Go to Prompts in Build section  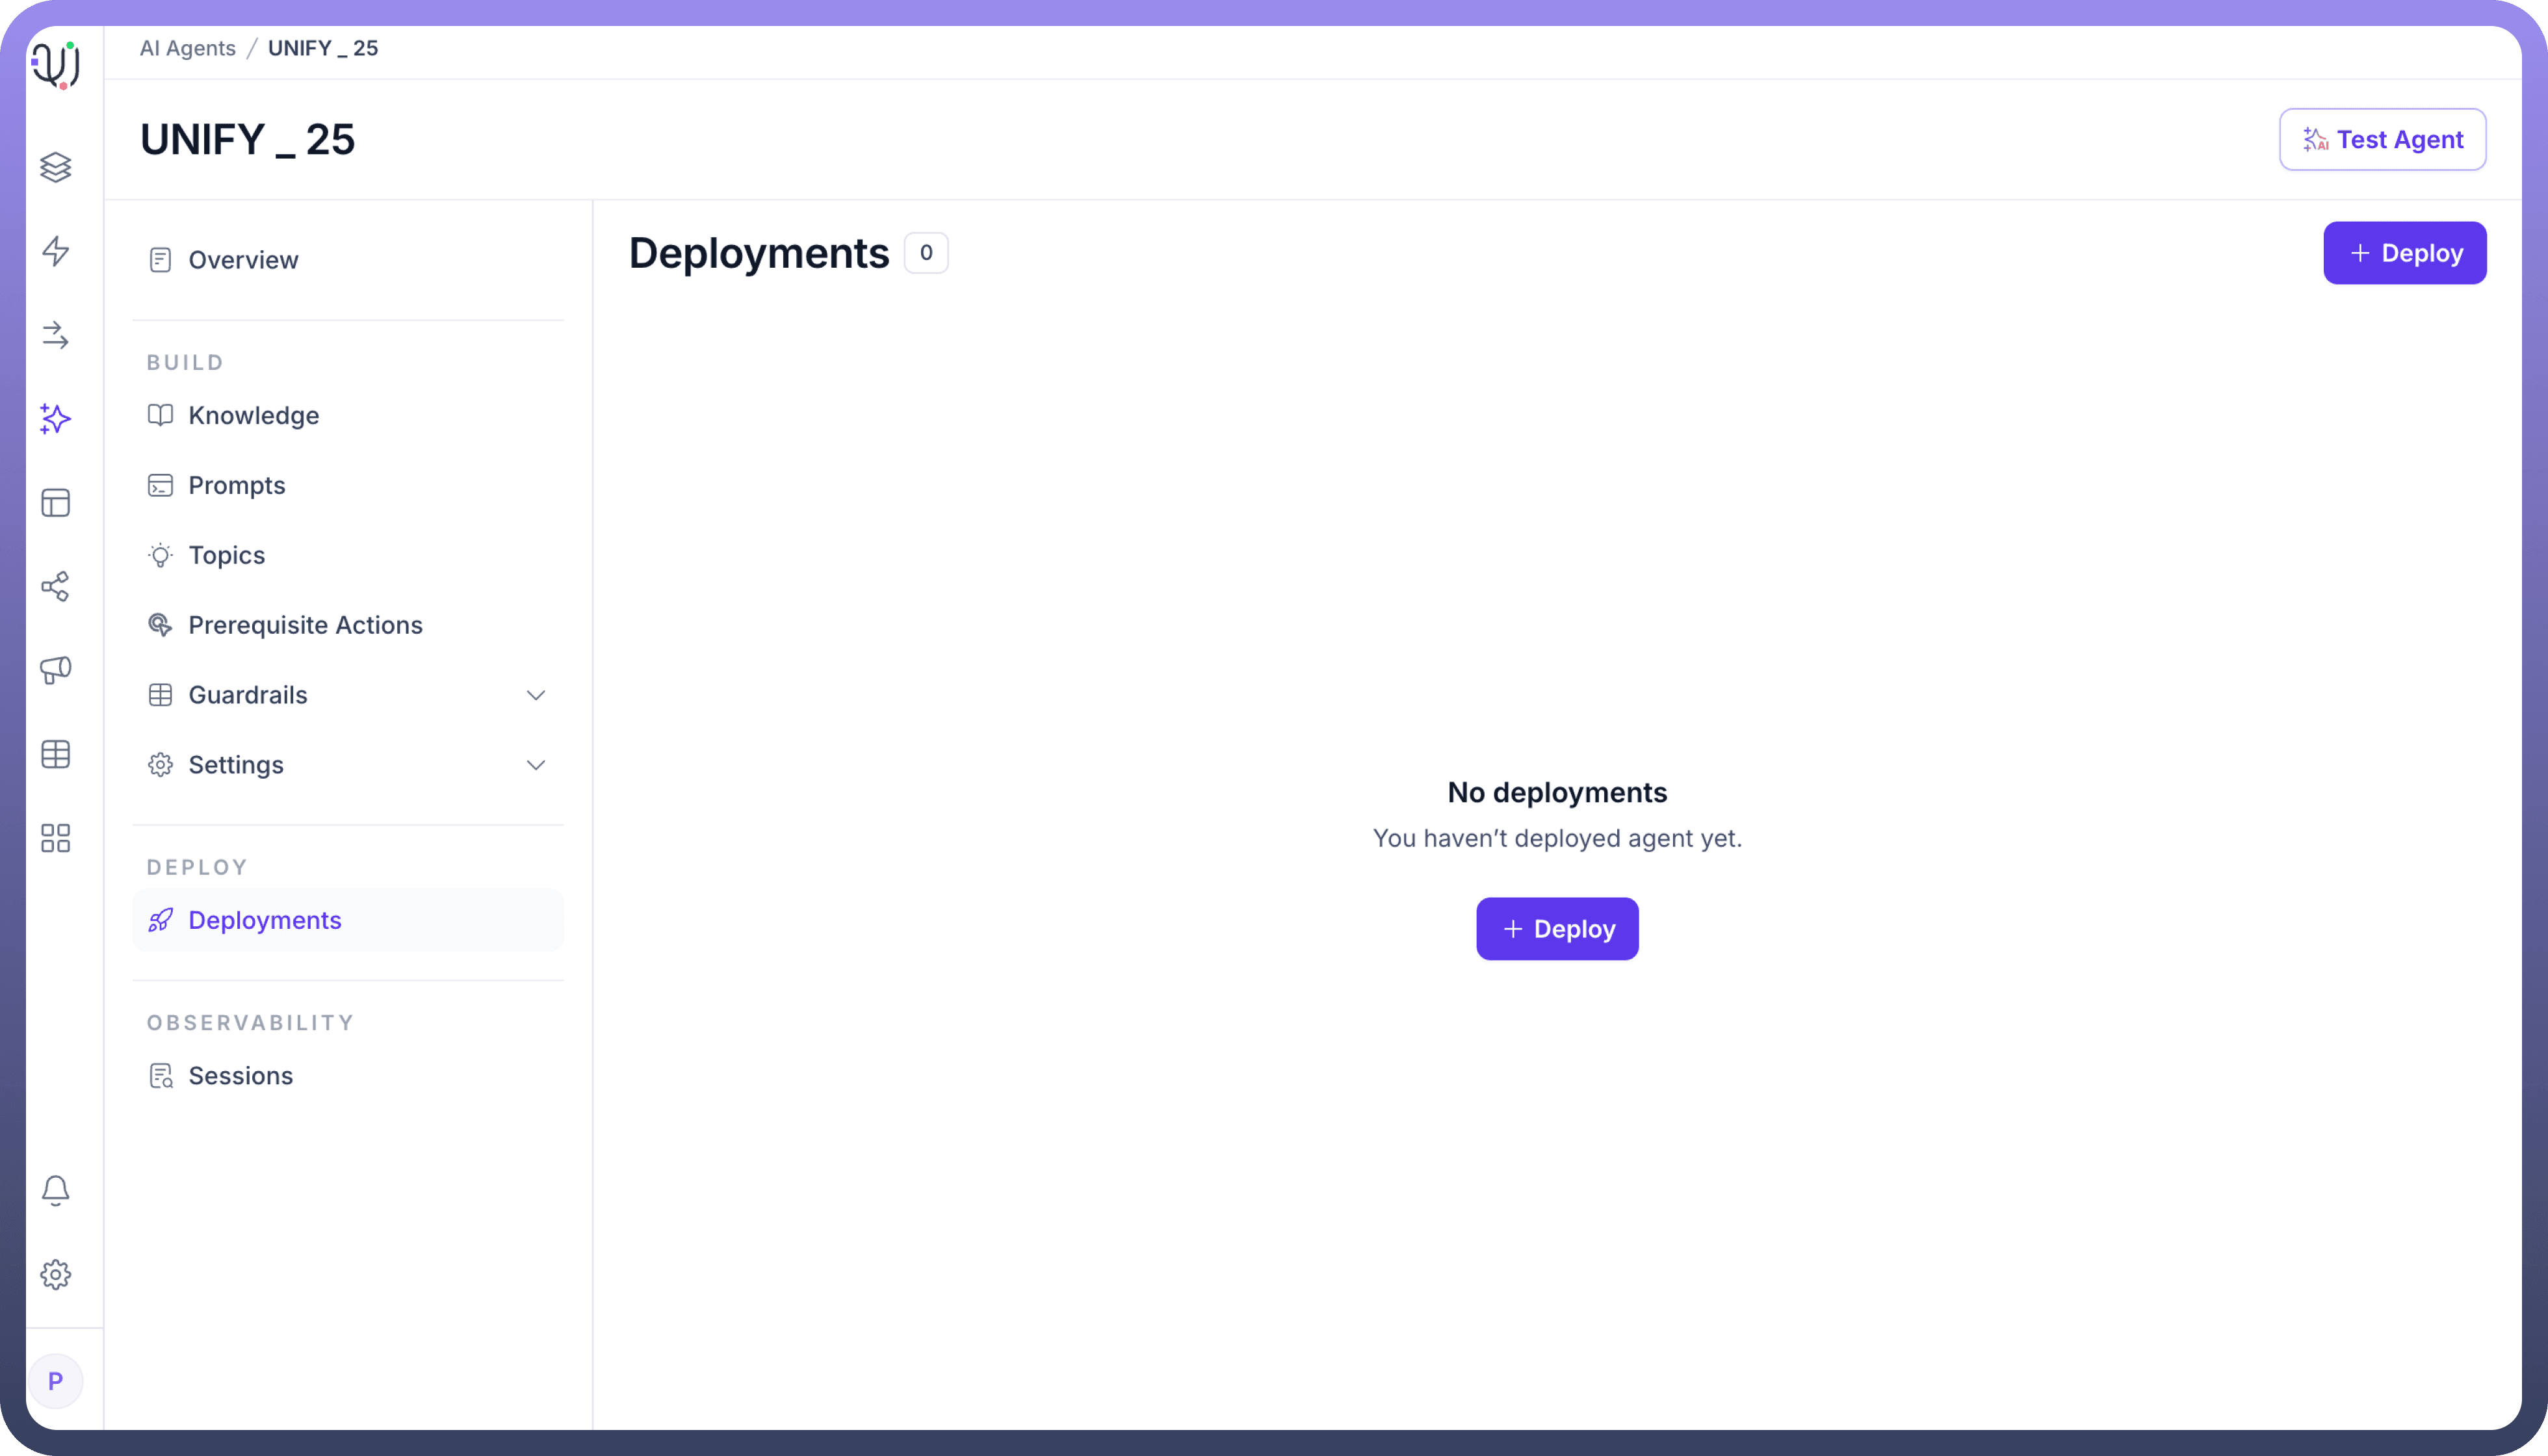[x=236, y=485]
